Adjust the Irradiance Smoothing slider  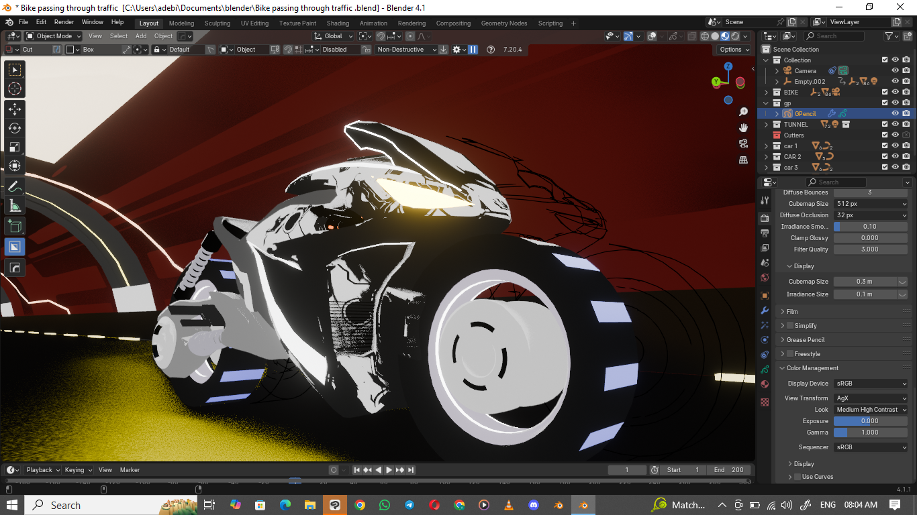871,227
